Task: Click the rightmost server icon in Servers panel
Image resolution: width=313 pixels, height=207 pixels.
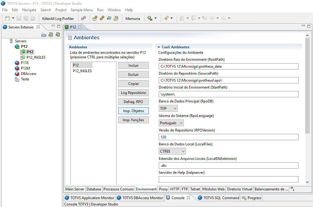Action: 58,35
